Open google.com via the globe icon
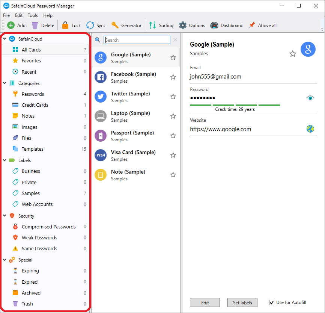This screenshot has height=313, width=325. 310,129
